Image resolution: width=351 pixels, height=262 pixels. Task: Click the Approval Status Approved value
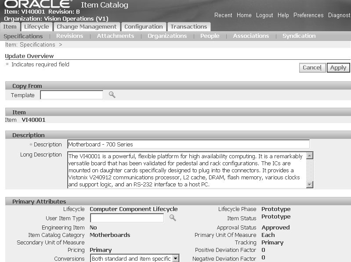click(x=275, y=228)
